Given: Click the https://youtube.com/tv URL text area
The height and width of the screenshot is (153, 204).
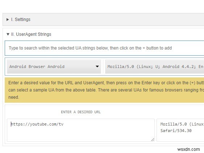Looking at the screenshot, I should 81,130.
